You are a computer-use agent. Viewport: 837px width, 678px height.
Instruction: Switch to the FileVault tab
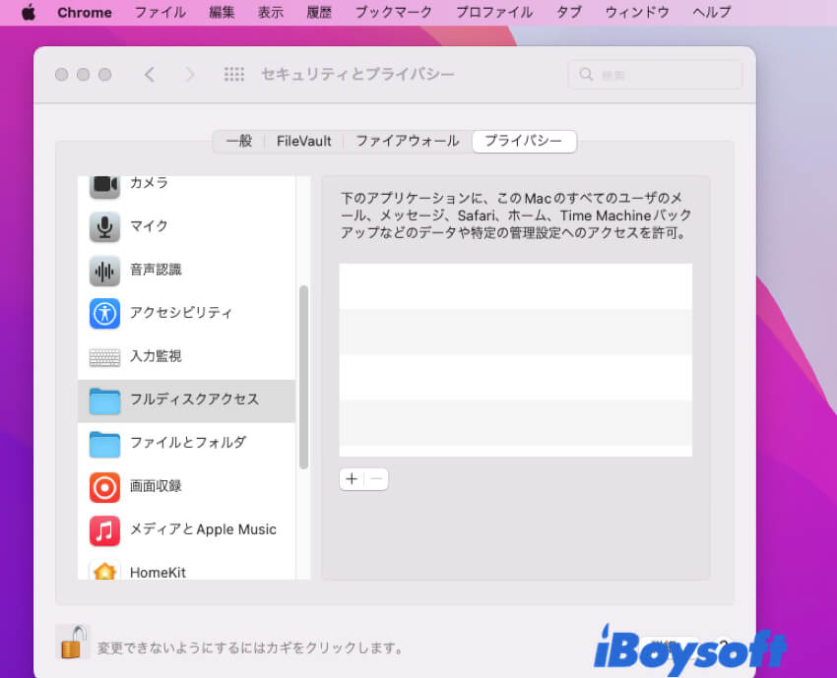pyautogui.click(x=303, y=142)
